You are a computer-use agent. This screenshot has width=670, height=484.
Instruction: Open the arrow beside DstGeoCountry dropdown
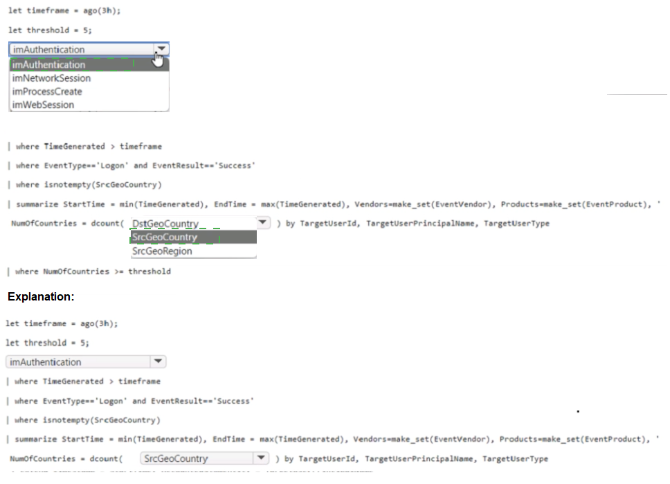pos(262,223)
